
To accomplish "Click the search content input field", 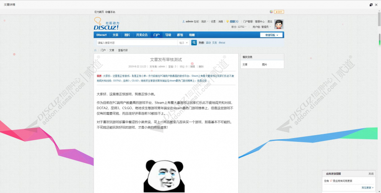I will (x=137, y=43).
